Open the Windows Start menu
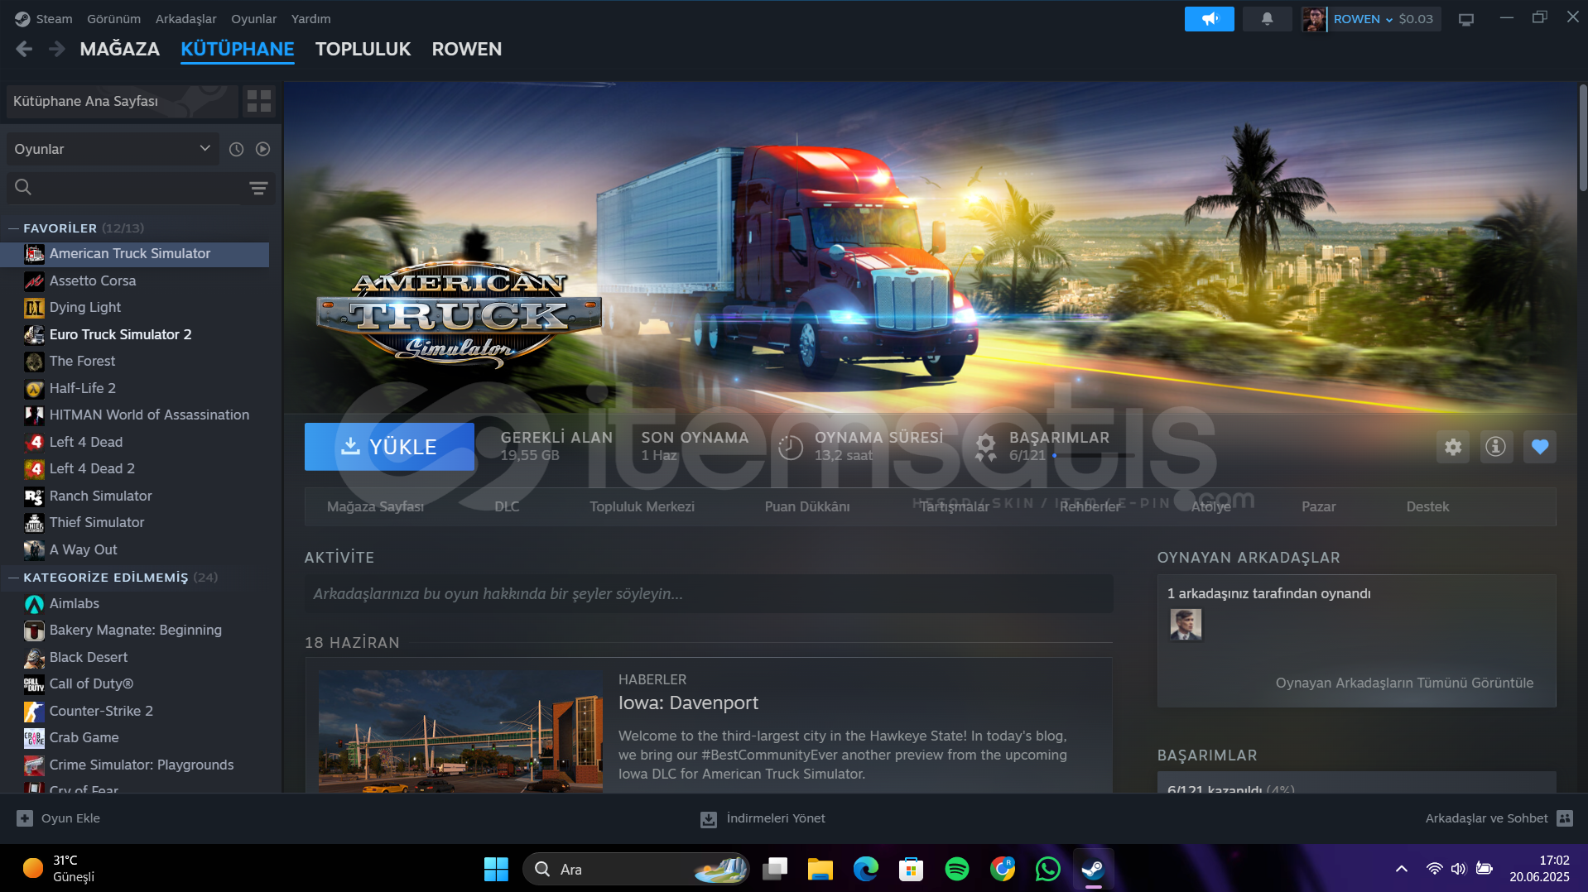Screen dimensions: 1588x892 click(496, 869)
